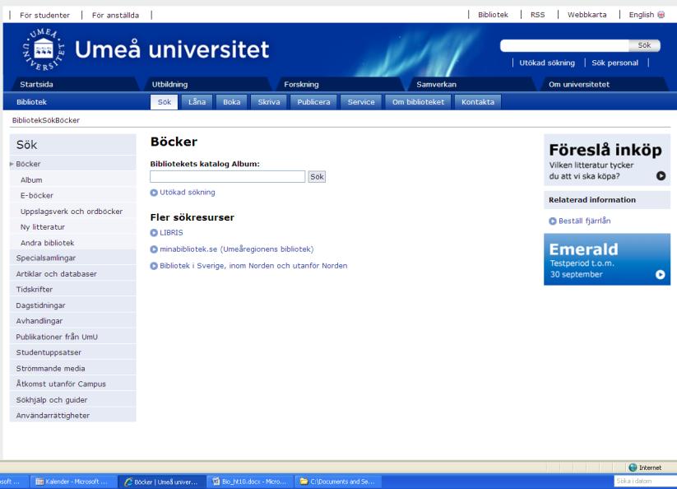Open the Webbkarta top link
The height and width of the screenshot is (489, 677).
point(587,15)
